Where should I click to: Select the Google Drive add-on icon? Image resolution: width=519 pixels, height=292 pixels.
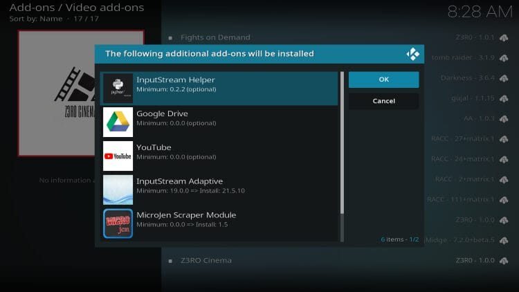click(118, 122)
